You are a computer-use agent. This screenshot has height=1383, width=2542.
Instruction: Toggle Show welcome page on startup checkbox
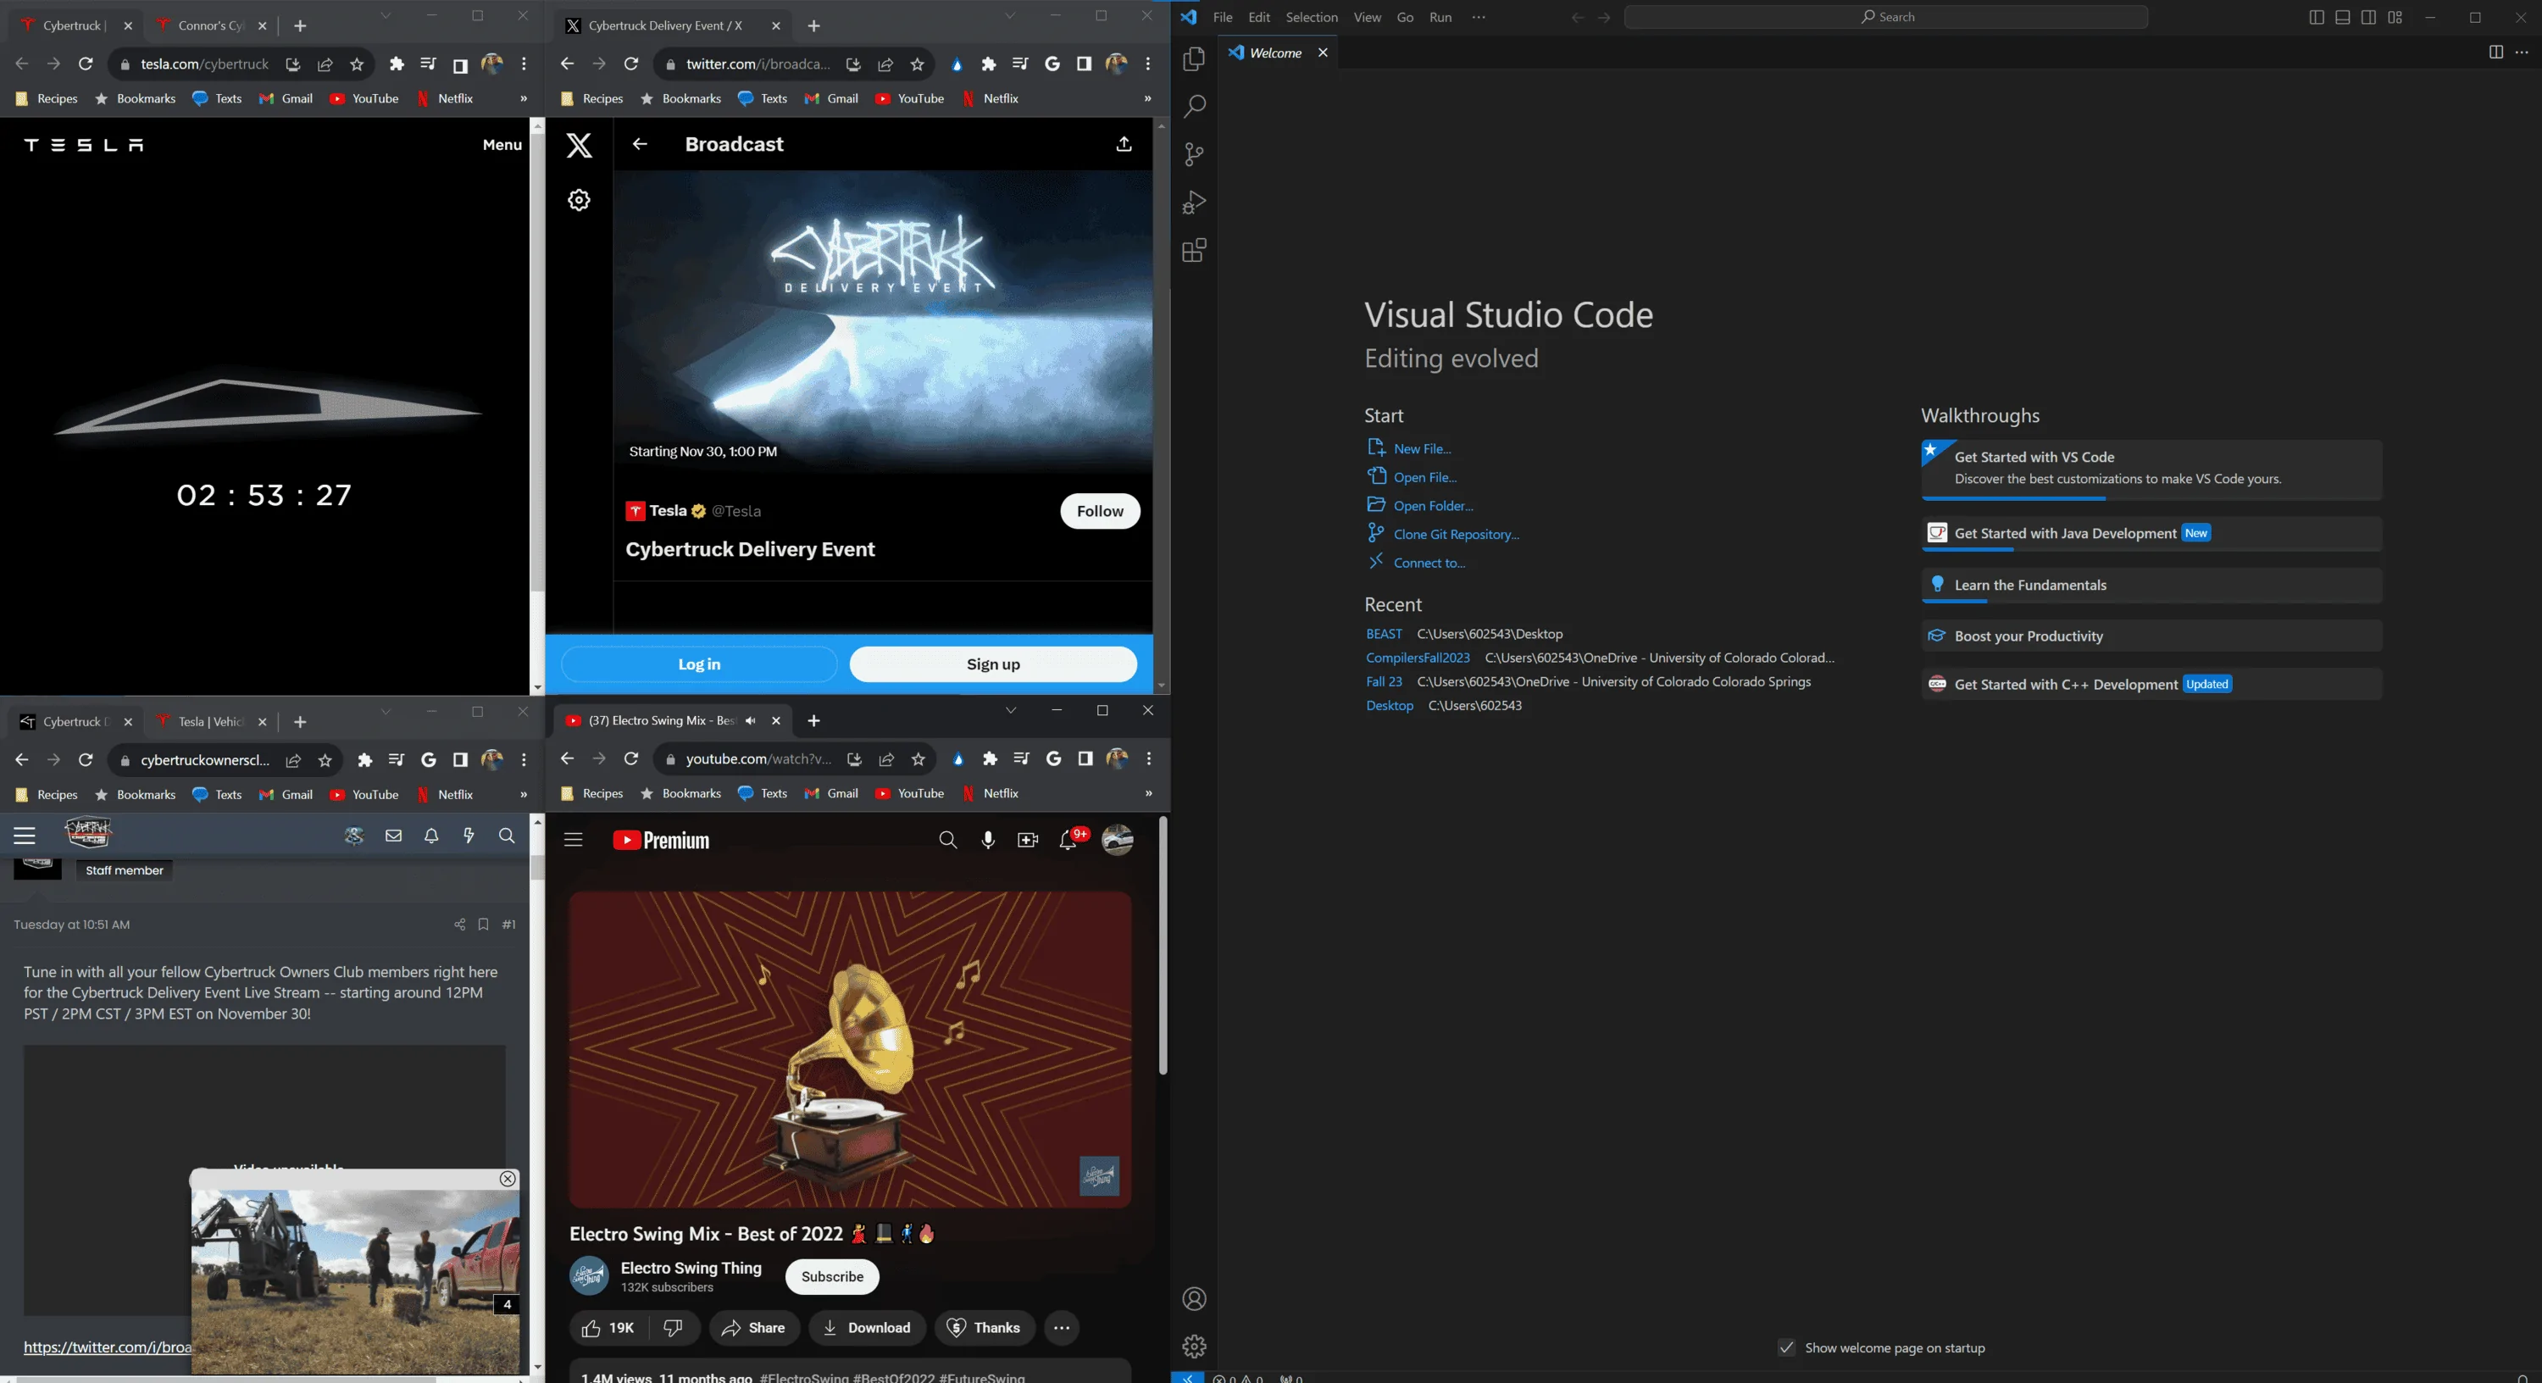(1786, 1347)
